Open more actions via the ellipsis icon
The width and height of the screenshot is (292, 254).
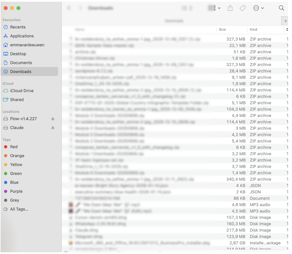click(257, 8)
